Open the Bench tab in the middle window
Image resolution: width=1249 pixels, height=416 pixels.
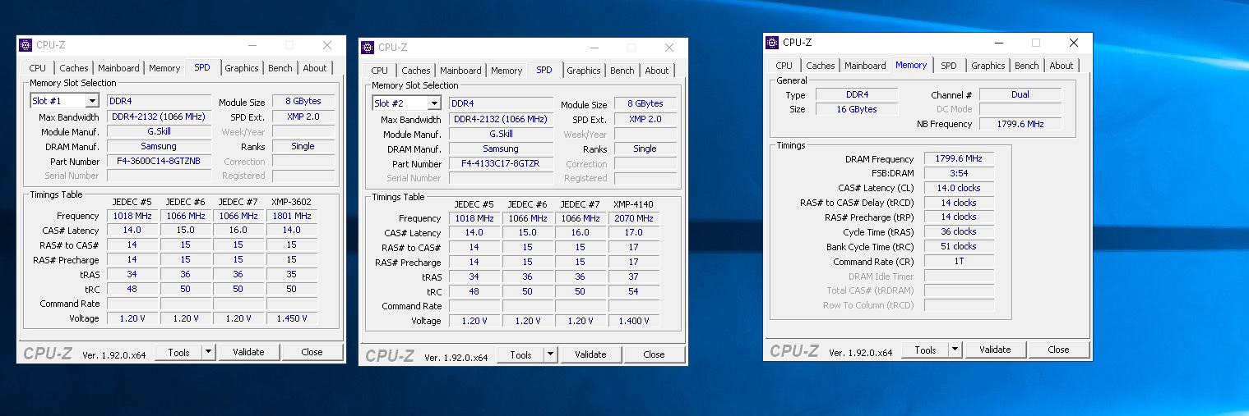(622, 71)
